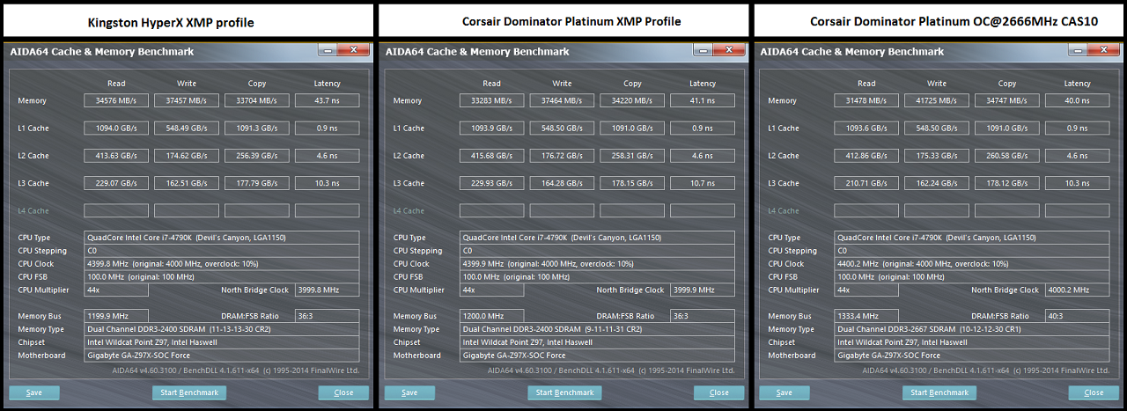Click Motherboard field in Kingston HyperX window
This screenshot has height=411, width=1127.
coord(222,356)
